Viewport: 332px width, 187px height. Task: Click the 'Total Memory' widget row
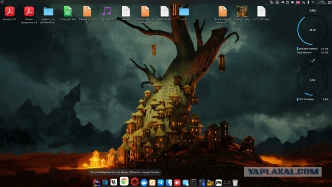(x=313, y=52)
